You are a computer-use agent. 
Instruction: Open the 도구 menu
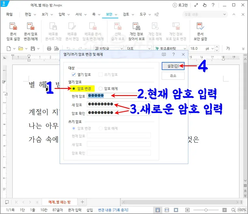(143, 14)
